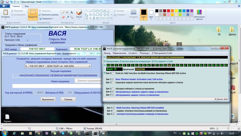
Task: Open the module selection combo box 7H0 937 089 F
Action: click(x=58, y=66)
